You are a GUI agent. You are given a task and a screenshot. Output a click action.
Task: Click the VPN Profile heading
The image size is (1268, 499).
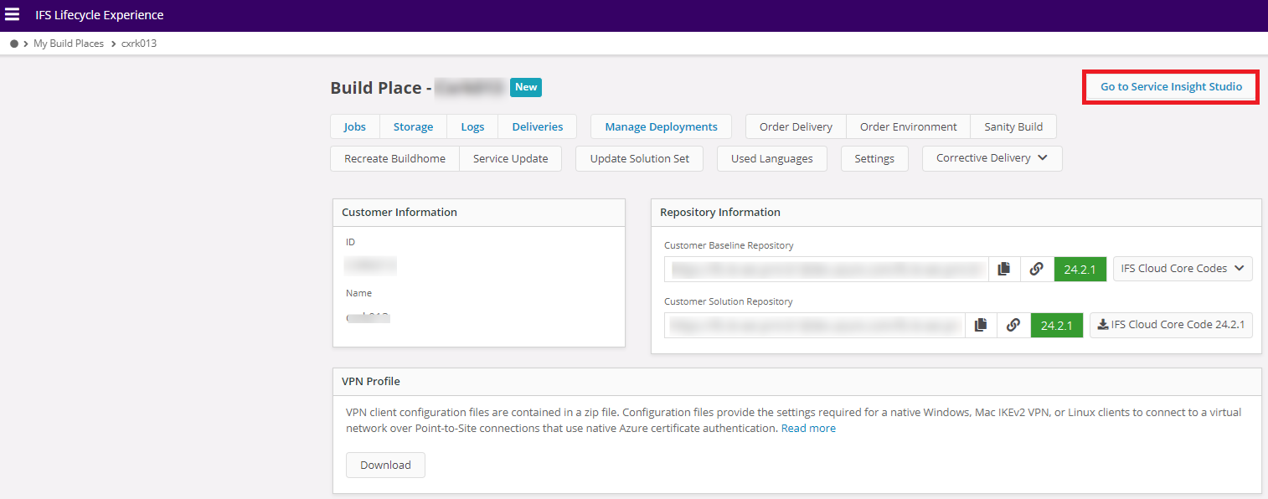(371, 381)
